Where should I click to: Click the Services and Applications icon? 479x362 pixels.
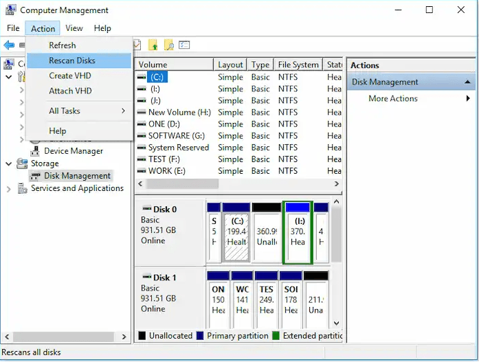tap(23, 188)
